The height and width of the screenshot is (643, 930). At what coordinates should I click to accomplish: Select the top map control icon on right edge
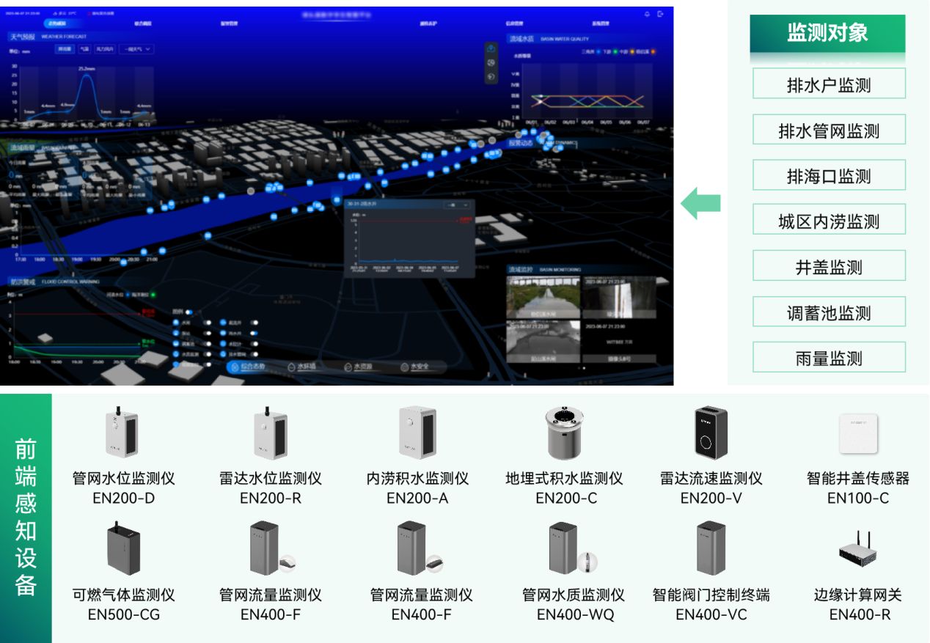click(491, 48)
